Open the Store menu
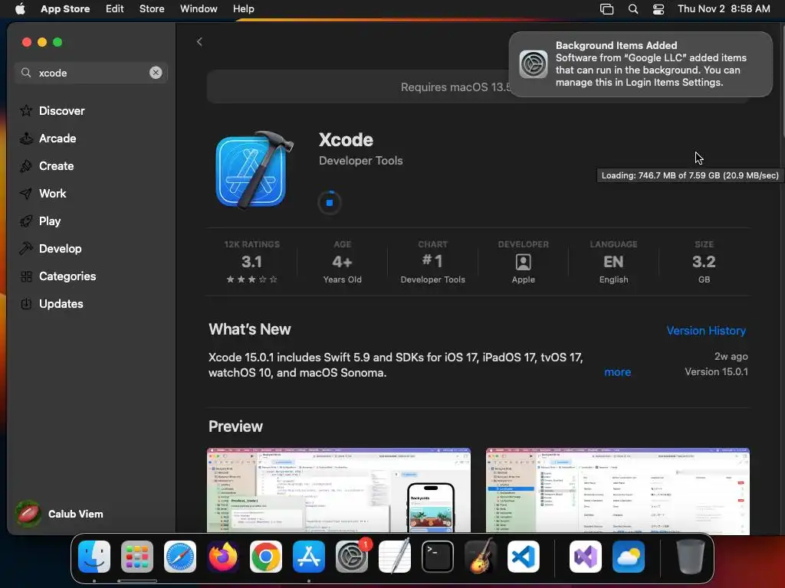 [152, 8]
